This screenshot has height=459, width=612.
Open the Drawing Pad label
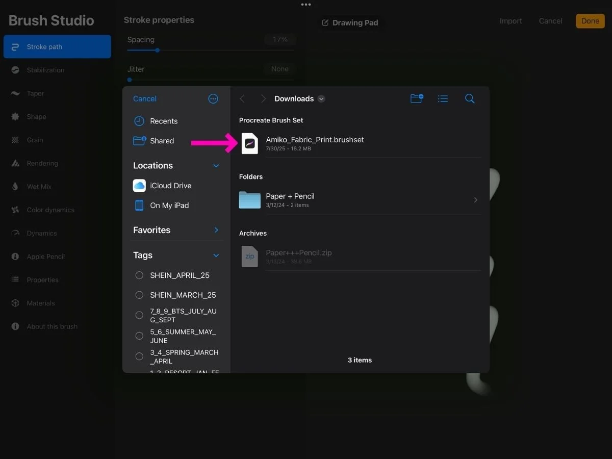tap(350, 22)
